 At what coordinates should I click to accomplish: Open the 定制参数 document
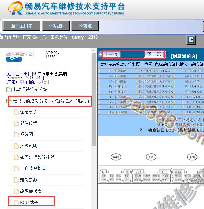coord(29,180)
